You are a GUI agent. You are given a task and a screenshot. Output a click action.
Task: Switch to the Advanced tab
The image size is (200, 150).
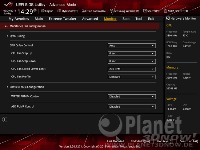[x=90, y=19]
